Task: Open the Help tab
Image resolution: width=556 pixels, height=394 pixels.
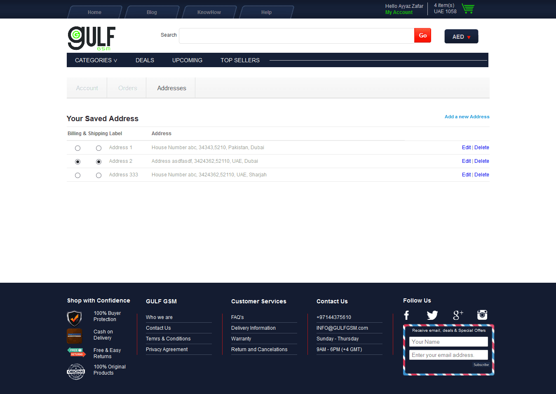Action: click(x=266, y=12)
